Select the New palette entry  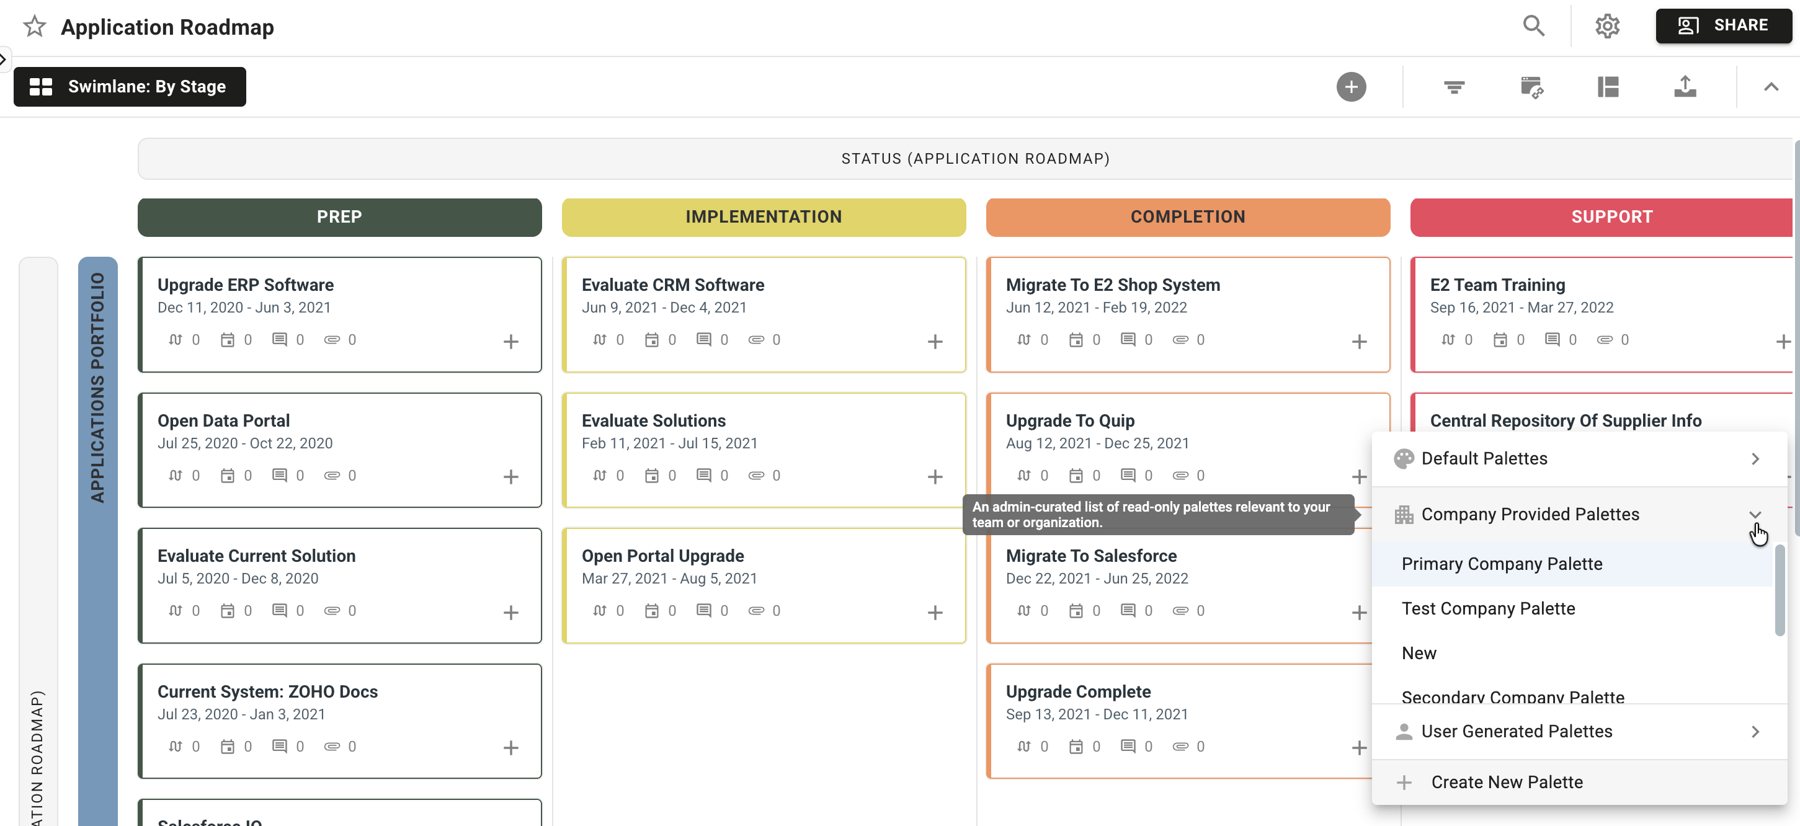(x=1572, y=654)
